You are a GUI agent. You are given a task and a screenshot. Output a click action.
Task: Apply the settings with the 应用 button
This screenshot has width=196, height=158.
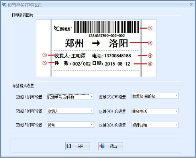pos(78,146)
